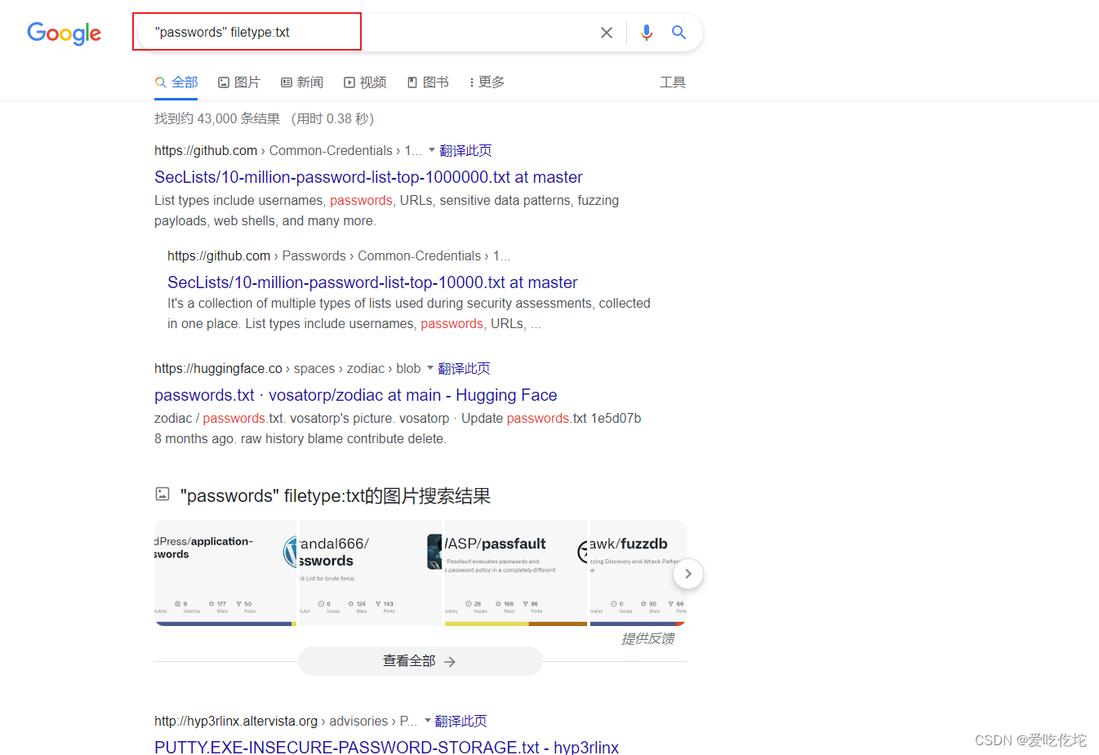The width and height of the screenshot is (1099, 755).
Task: Click the image results icon beside the heading
Action: [162, 494]
